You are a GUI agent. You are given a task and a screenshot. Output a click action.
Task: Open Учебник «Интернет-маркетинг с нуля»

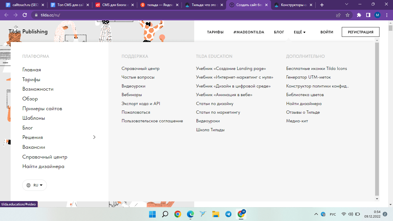click(235, 77)
